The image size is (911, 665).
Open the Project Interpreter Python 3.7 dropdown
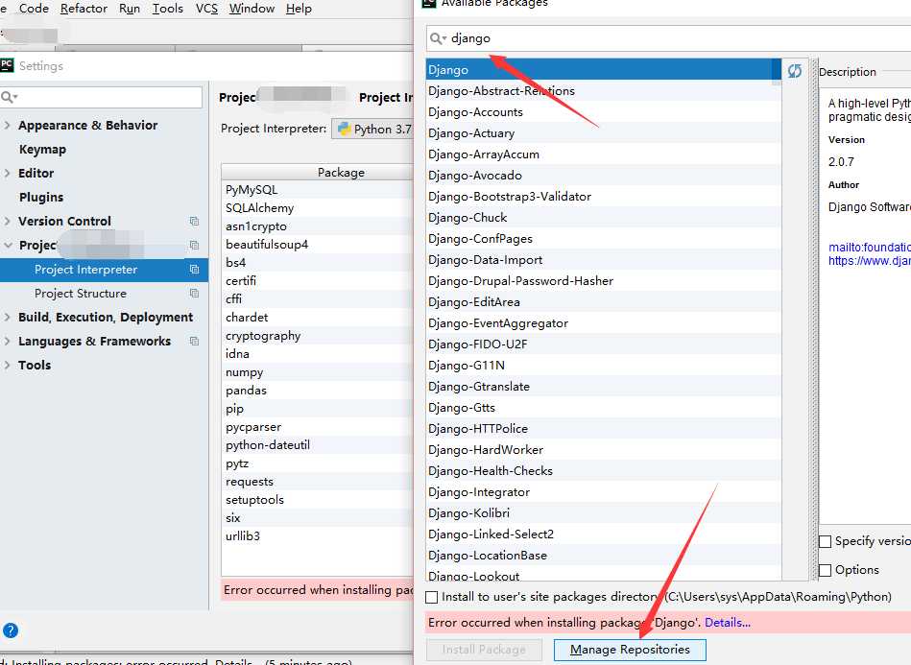(372, 129)
